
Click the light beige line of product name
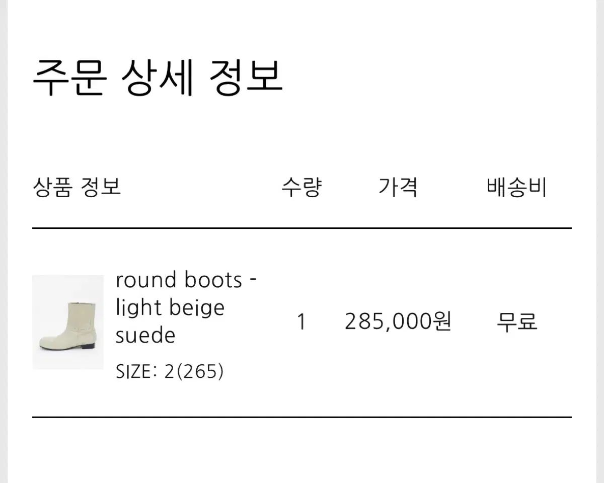point(170,307)
